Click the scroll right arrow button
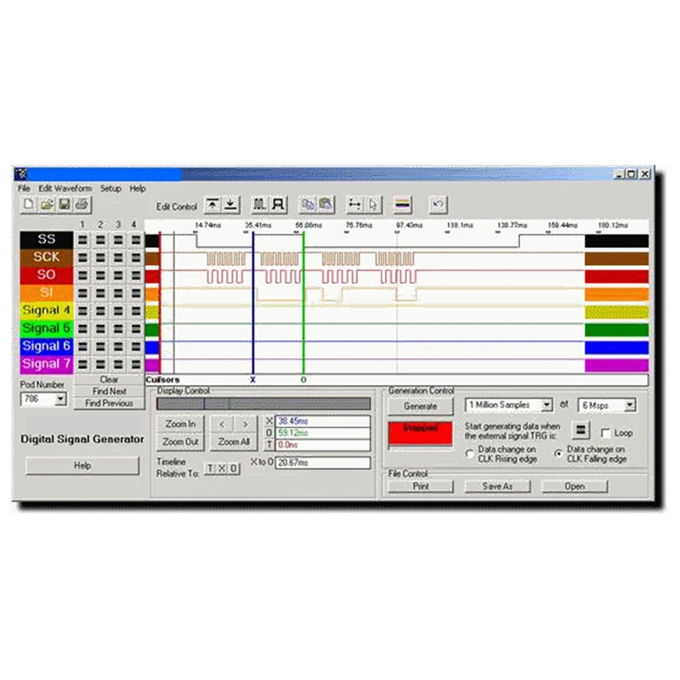The image size is (680, 680). click(x=246, y=424)
